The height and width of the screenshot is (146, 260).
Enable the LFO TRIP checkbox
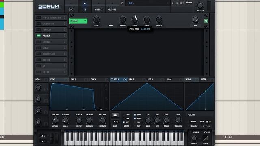pyautogui.click(x=135, y=122)
